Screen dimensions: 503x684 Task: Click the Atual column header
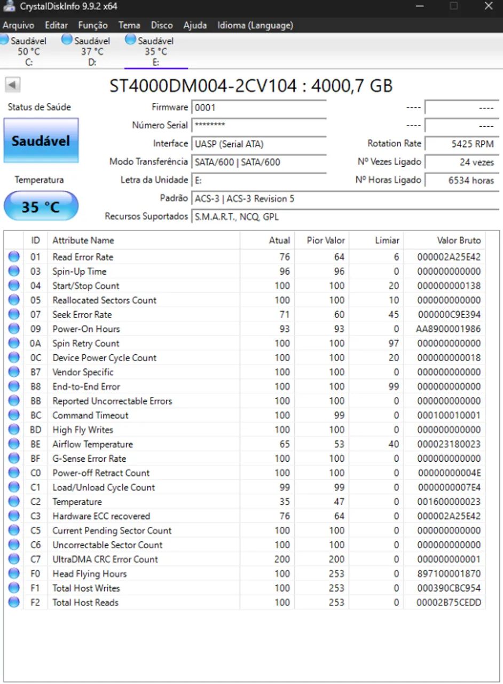(x=267, y=240)
